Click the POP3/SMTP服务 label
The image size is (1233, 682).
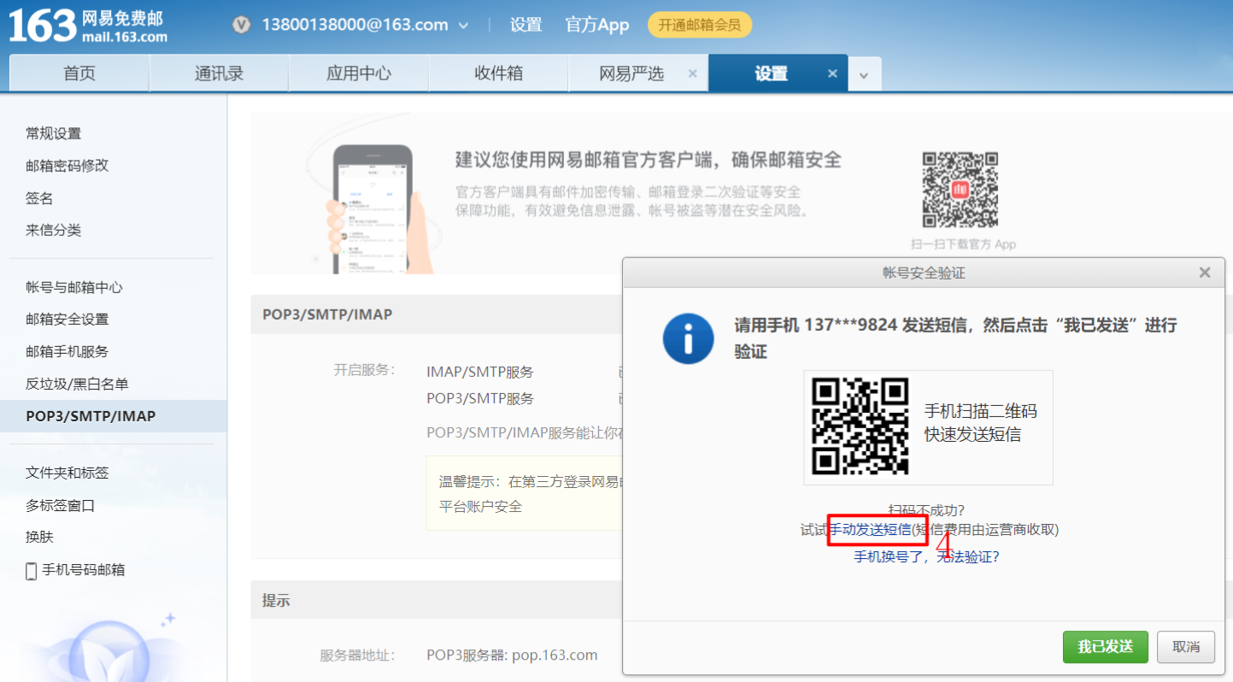[x=480, y=398]
